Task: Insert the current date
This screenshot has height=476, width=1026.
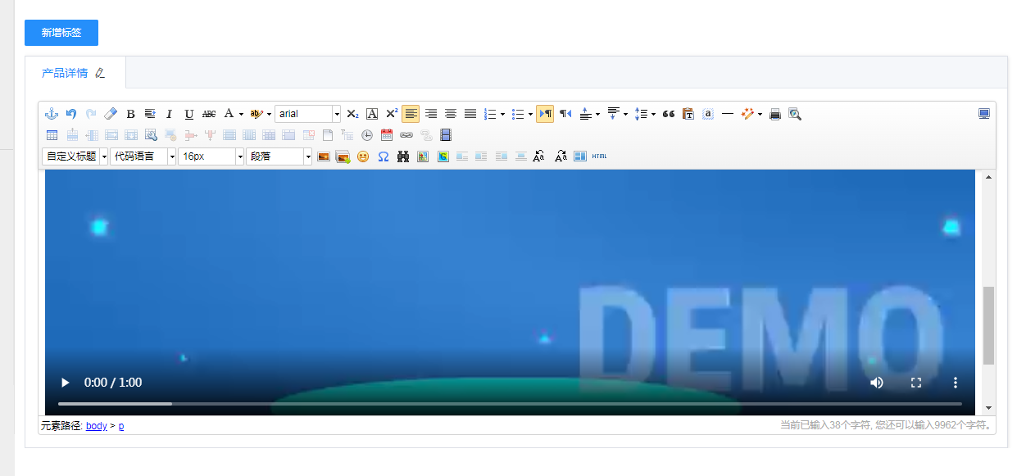Action: [387, 135]
